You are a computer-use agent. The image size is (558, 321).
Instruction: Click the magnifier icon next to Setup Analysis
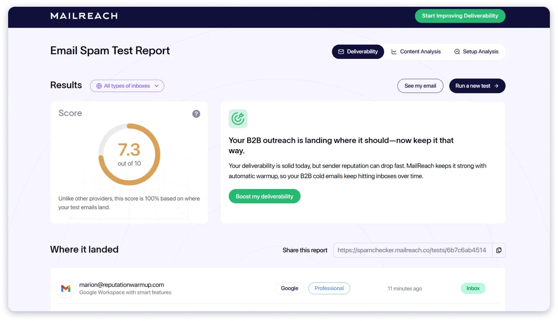pyautogui.click(x=457, y=51)
